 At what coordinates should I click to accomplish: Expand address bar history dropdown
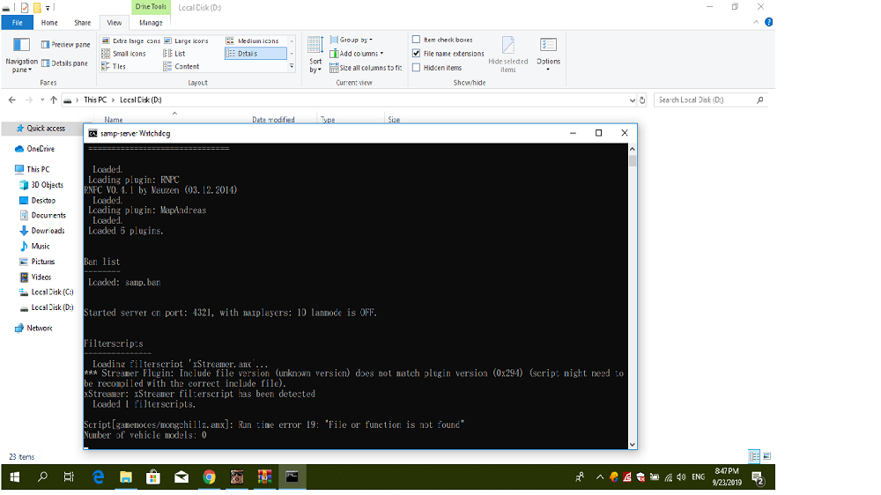click(632, 100)
